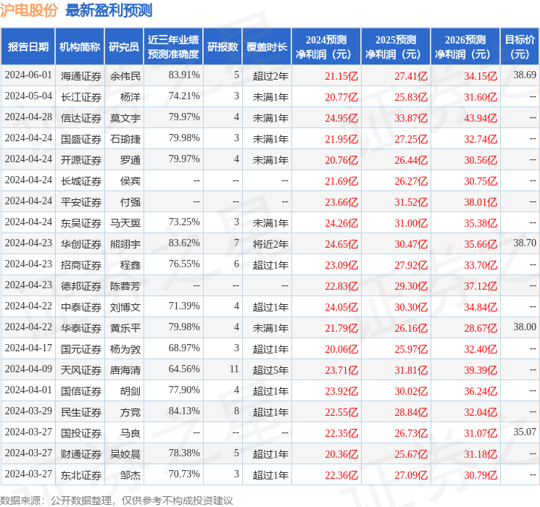540x507 pixels.
Task: Click accuracy value 84.13%
Action: point(184,411)
